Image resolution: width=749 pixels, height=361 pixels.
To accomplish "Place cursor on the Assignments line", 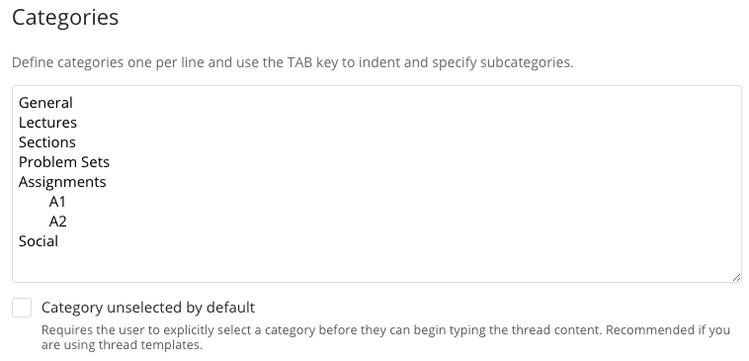I will point(62,182).
